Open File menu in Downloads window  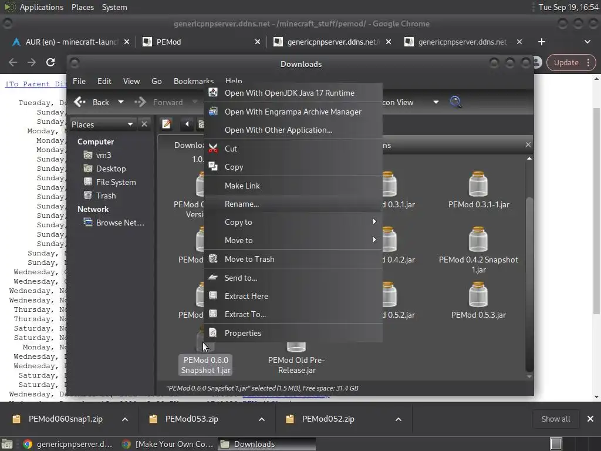(x=79, y=81)
